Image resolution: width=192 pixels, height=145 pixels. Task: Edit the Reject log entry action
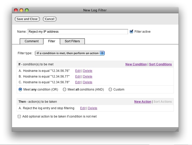click(x=83, y=108)
